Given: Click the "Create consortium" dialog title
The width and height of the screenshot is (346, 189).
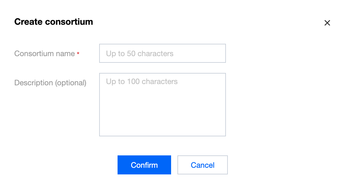Looking at the screenshot, I should click(54, 22).
